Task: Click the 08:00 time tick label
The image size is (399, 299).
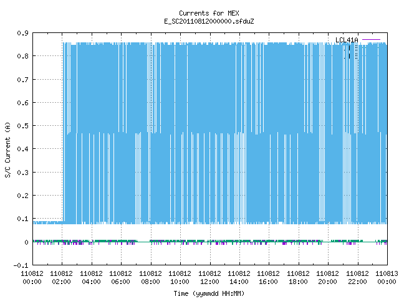Action: click(x=150, y=282)
